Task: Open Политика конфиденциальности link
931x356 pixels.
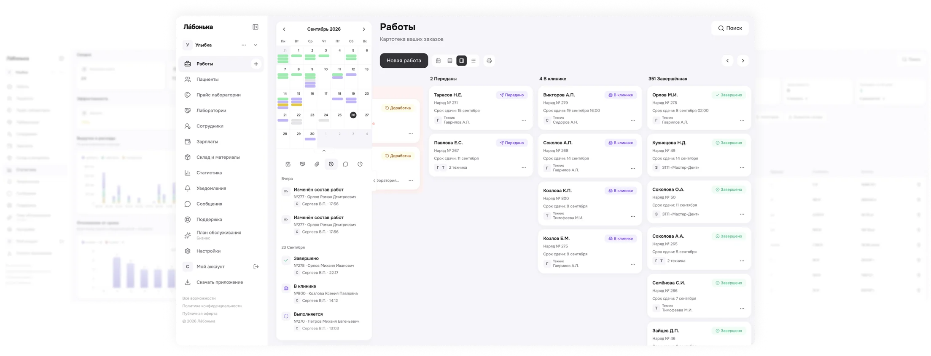Action: [x=212, y=306]
